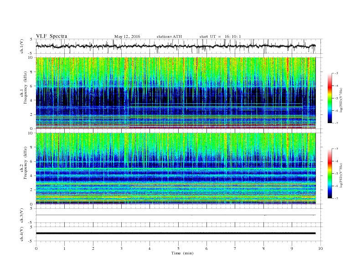This screenshot has height=279, width=361.
Task: Click time axis tick label "10"
Action: tap(320, 248)
